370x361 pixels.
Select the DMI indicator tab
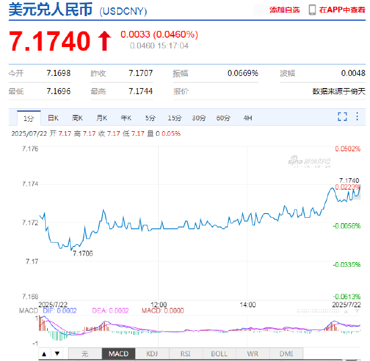coord(286,354)
